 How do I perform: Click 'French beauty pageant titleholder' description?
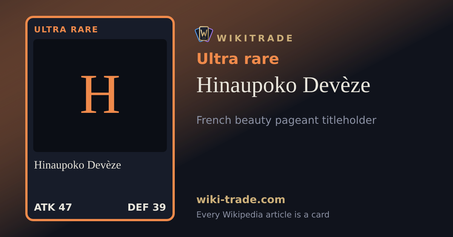click(x=286, y=120)
